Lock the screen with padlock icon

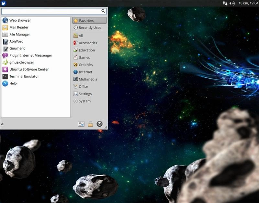point(90,124)
